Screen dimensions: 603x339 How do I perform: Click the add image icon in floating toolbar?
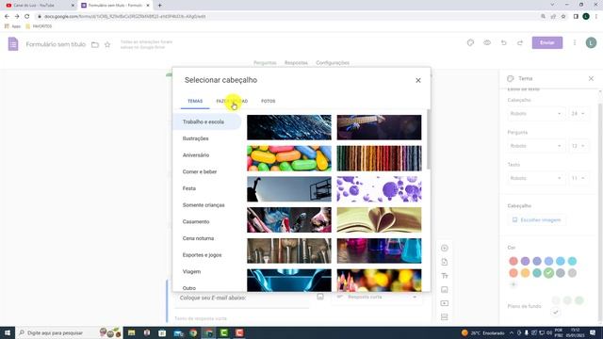[x=445, y=289]
